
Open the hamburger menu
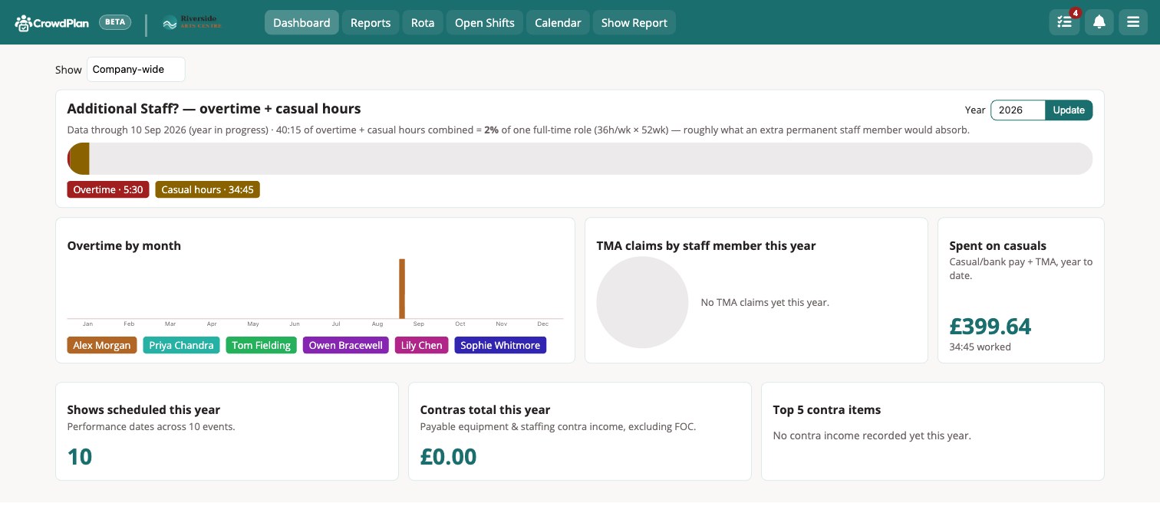pos(1133,22)
